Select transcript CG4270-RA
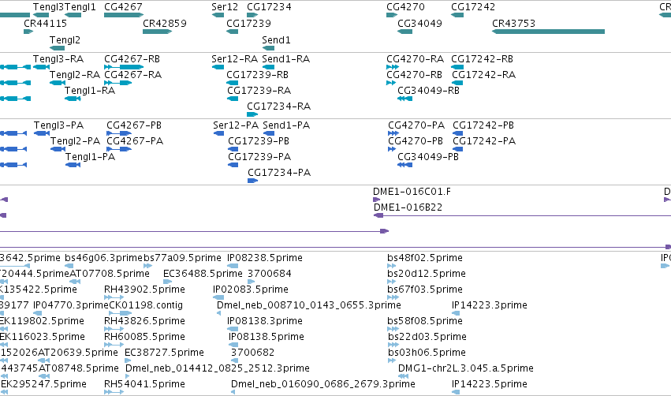This screenshot has height=396, width=671. [415, 59]
